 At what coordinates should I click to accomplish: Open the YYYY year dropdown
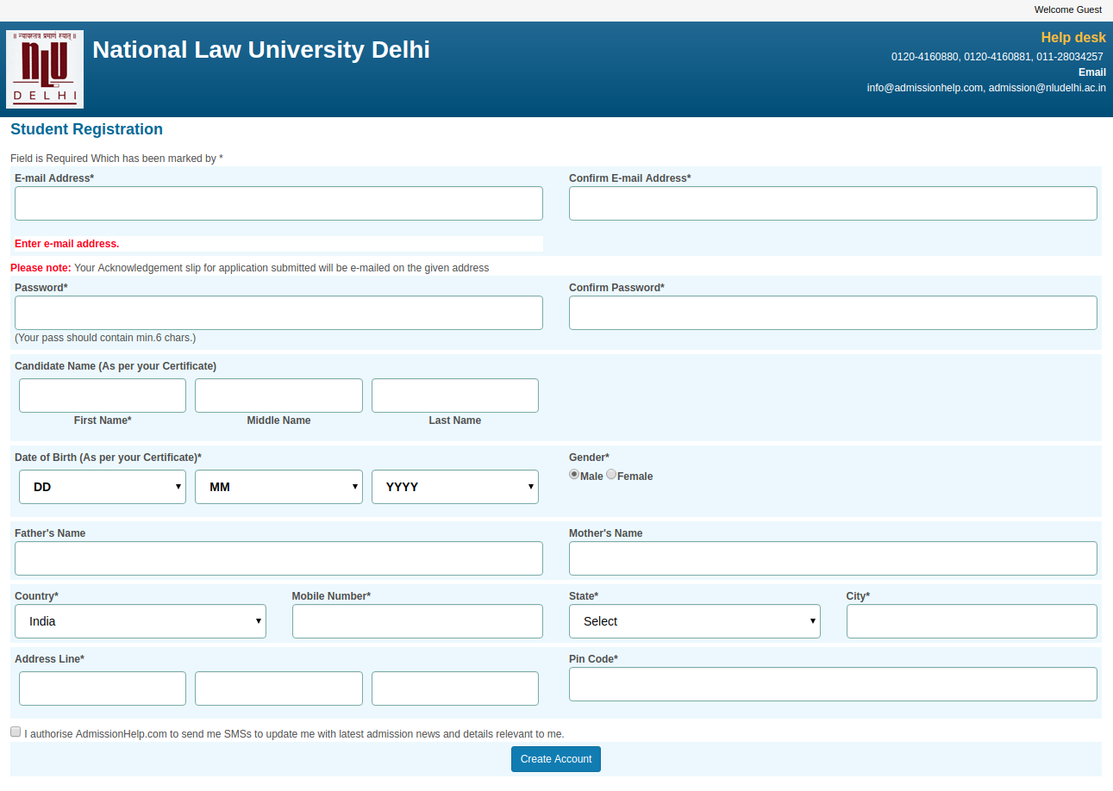(x=454, y=487)
